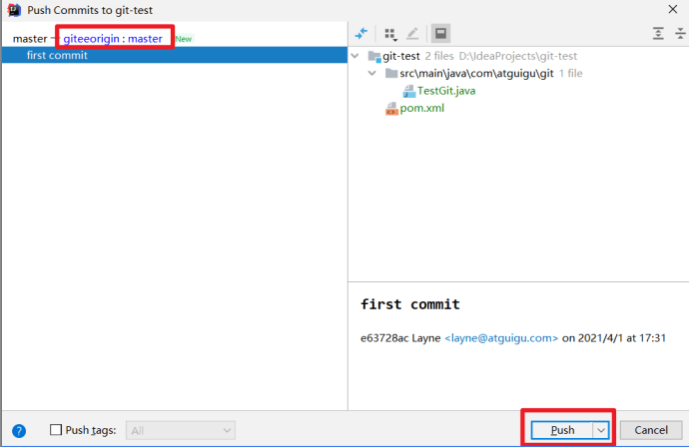Open the help question mark icon

[19, 431]
